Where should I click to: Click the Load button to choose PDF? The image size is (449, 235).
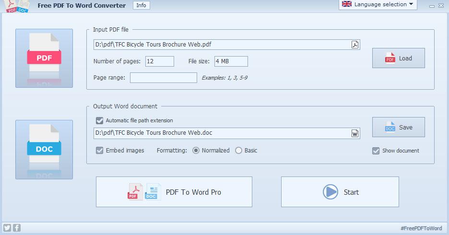pos(398,58)
